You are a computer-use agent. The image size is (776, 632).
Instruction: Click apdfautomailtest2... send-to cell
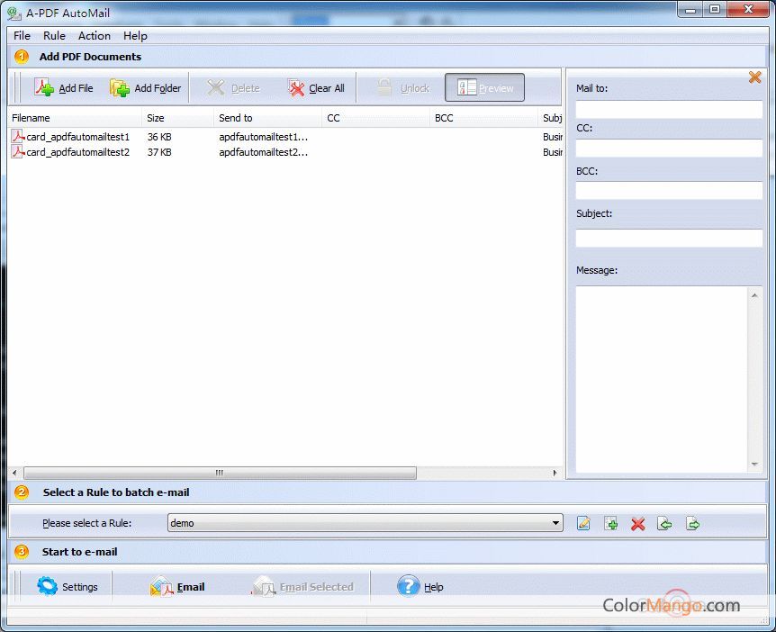click(x=263, y=152)
